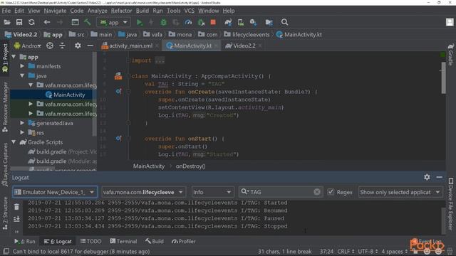Open the TODO tool window
The height and width of the screenshot is (256, 456).
pyautogui.click(x=91, y=242)
